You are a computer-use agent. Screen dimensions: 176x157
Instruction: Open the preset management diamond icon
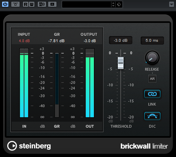(x=119, y=4)
